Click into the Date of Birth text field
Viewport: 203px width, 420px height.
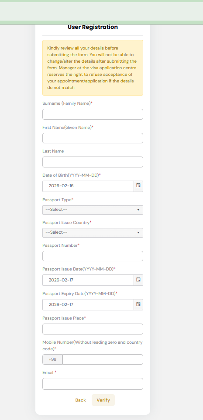pyautogui.click(x=88, y=186)
